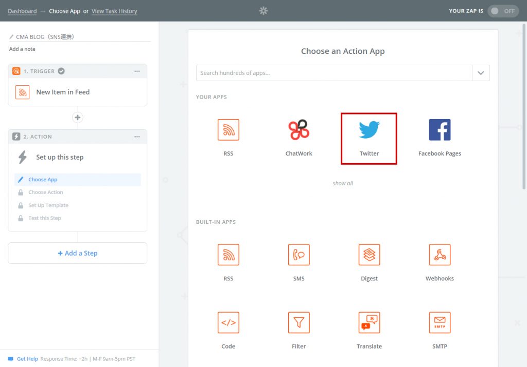Choose the Digest built-in app
The width and height of the screenshot is (527, 367).
pyautogui.click(x=369, y=255)
